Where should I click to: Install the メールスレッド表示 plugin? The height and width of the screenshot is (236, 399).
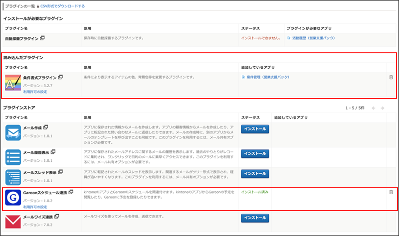[255, 173]
